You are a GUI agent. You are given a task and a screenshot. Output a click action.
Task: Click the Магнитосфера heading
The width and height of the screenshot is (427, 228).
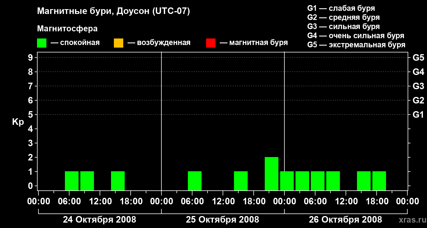[67, 29]
